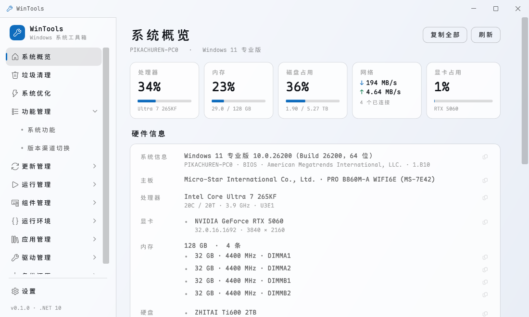The height and width of the screenshot is (317, 529).
Task: Expand the 组件管理 section chevron
Action: pos(95,203)
